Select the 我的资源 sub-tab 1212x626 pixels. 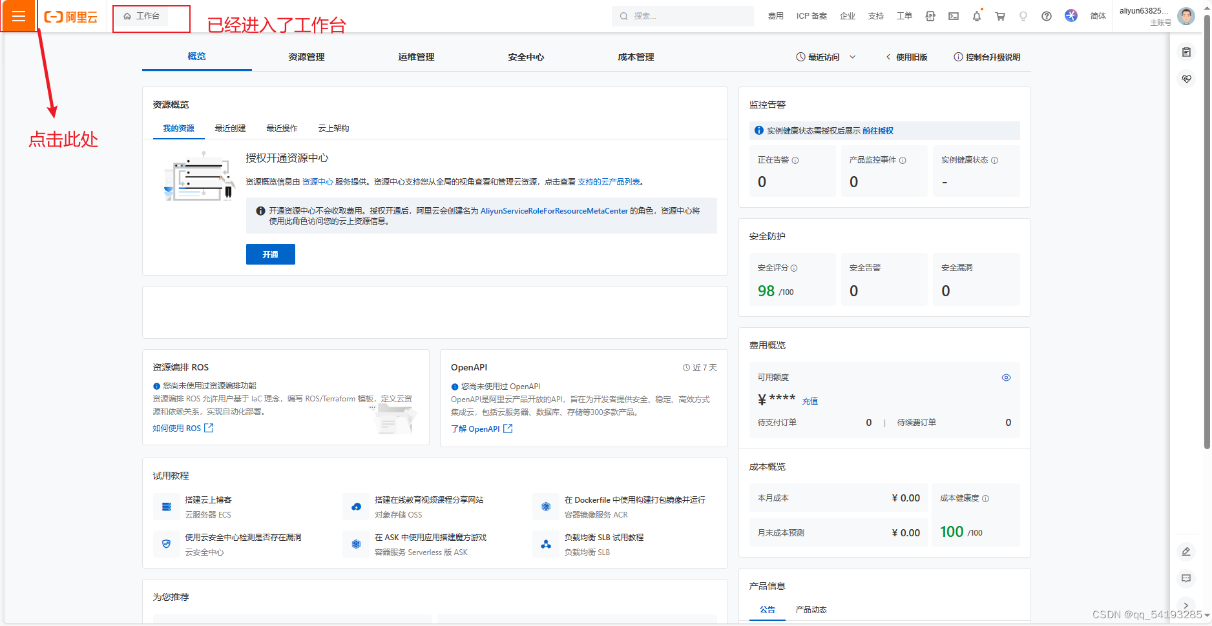point(178,128)
